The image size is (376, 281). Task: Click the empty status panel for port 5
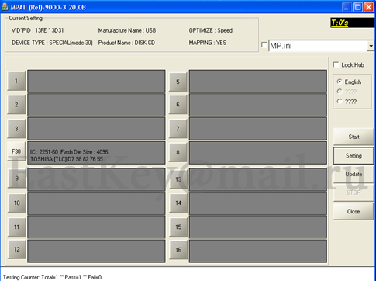coord(258,82)
